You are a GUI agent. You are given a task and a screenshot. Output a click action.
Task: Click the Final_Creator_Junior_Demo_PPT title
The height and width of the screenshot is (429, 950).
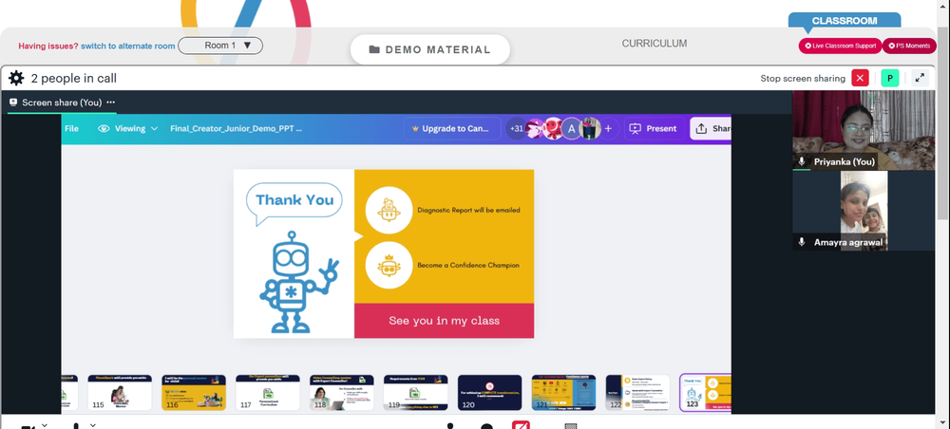pos(236,128)
